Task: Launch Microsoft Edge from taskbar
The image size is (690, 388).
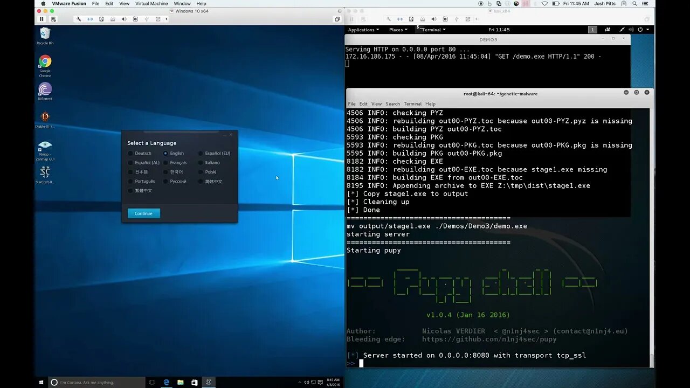Action: pyautogui.click(x=167, y=382)
